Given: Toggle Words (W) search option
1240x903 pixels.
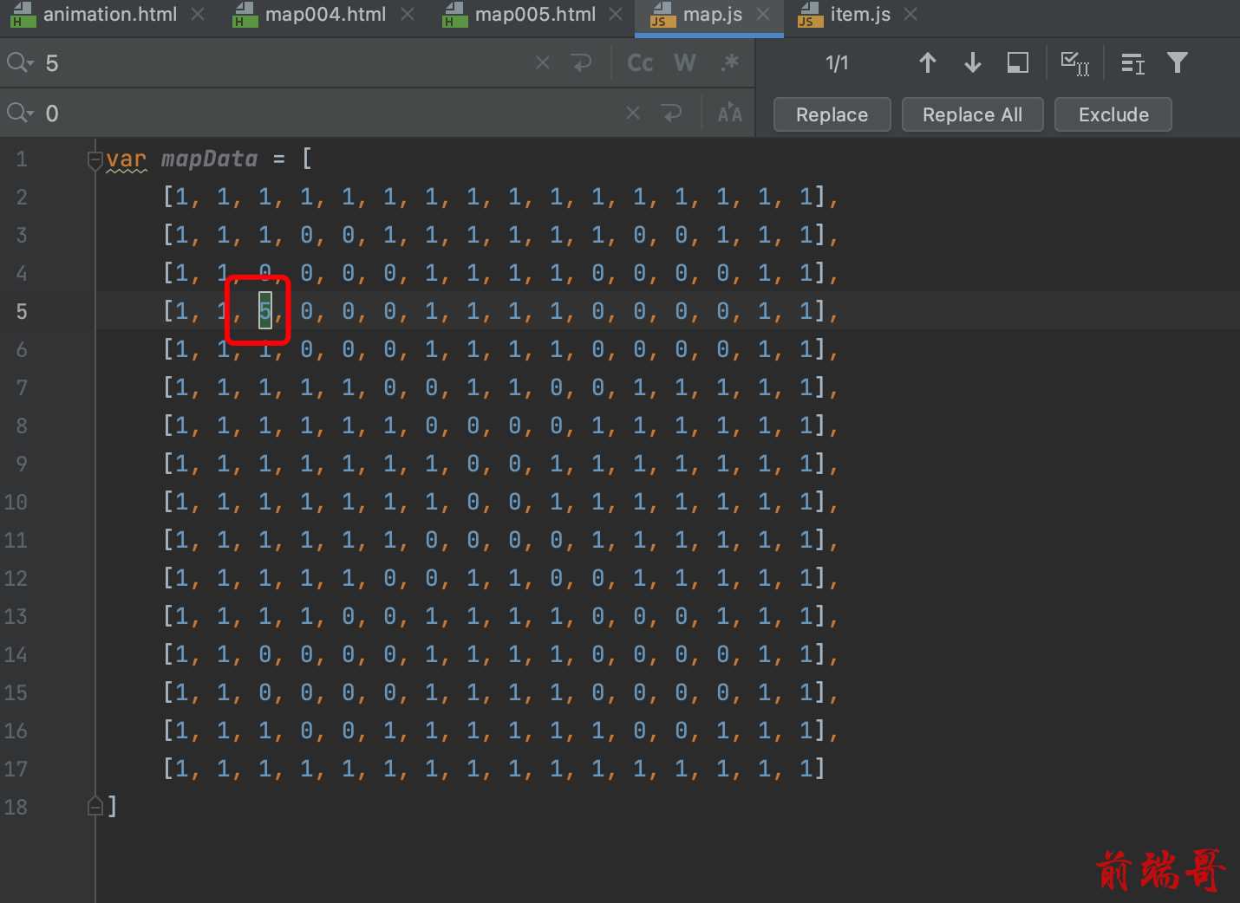Looking at the screenshot, I should (x=685, y=62).
